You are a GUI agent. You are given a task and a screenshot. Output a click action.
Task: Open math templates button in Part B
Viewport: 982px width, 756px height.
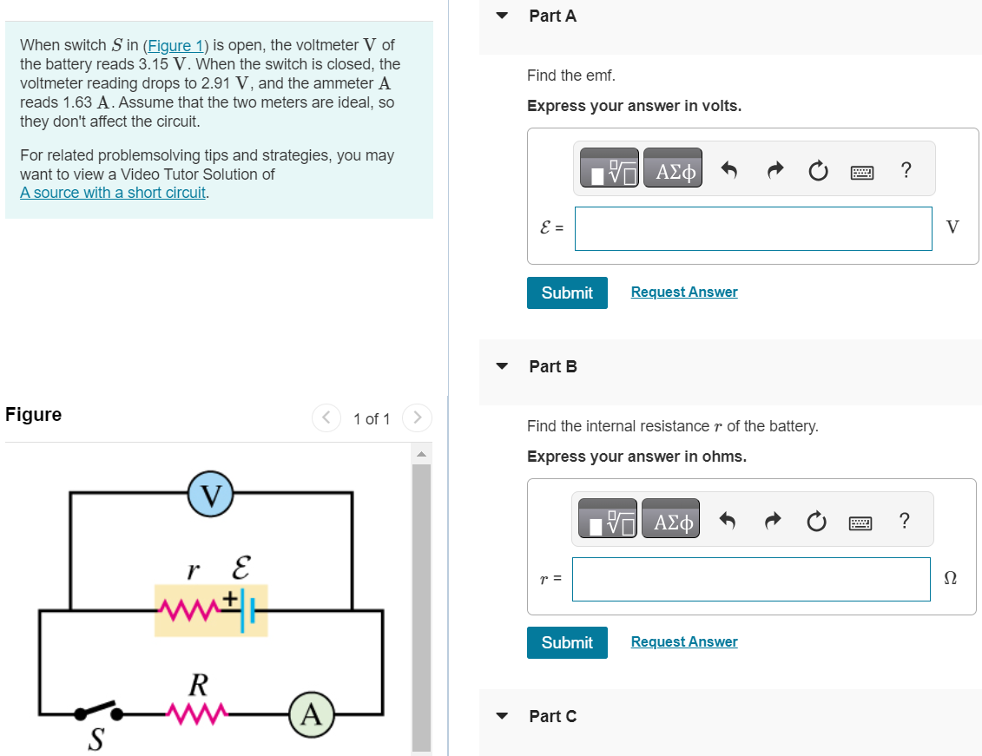(608, 518)
